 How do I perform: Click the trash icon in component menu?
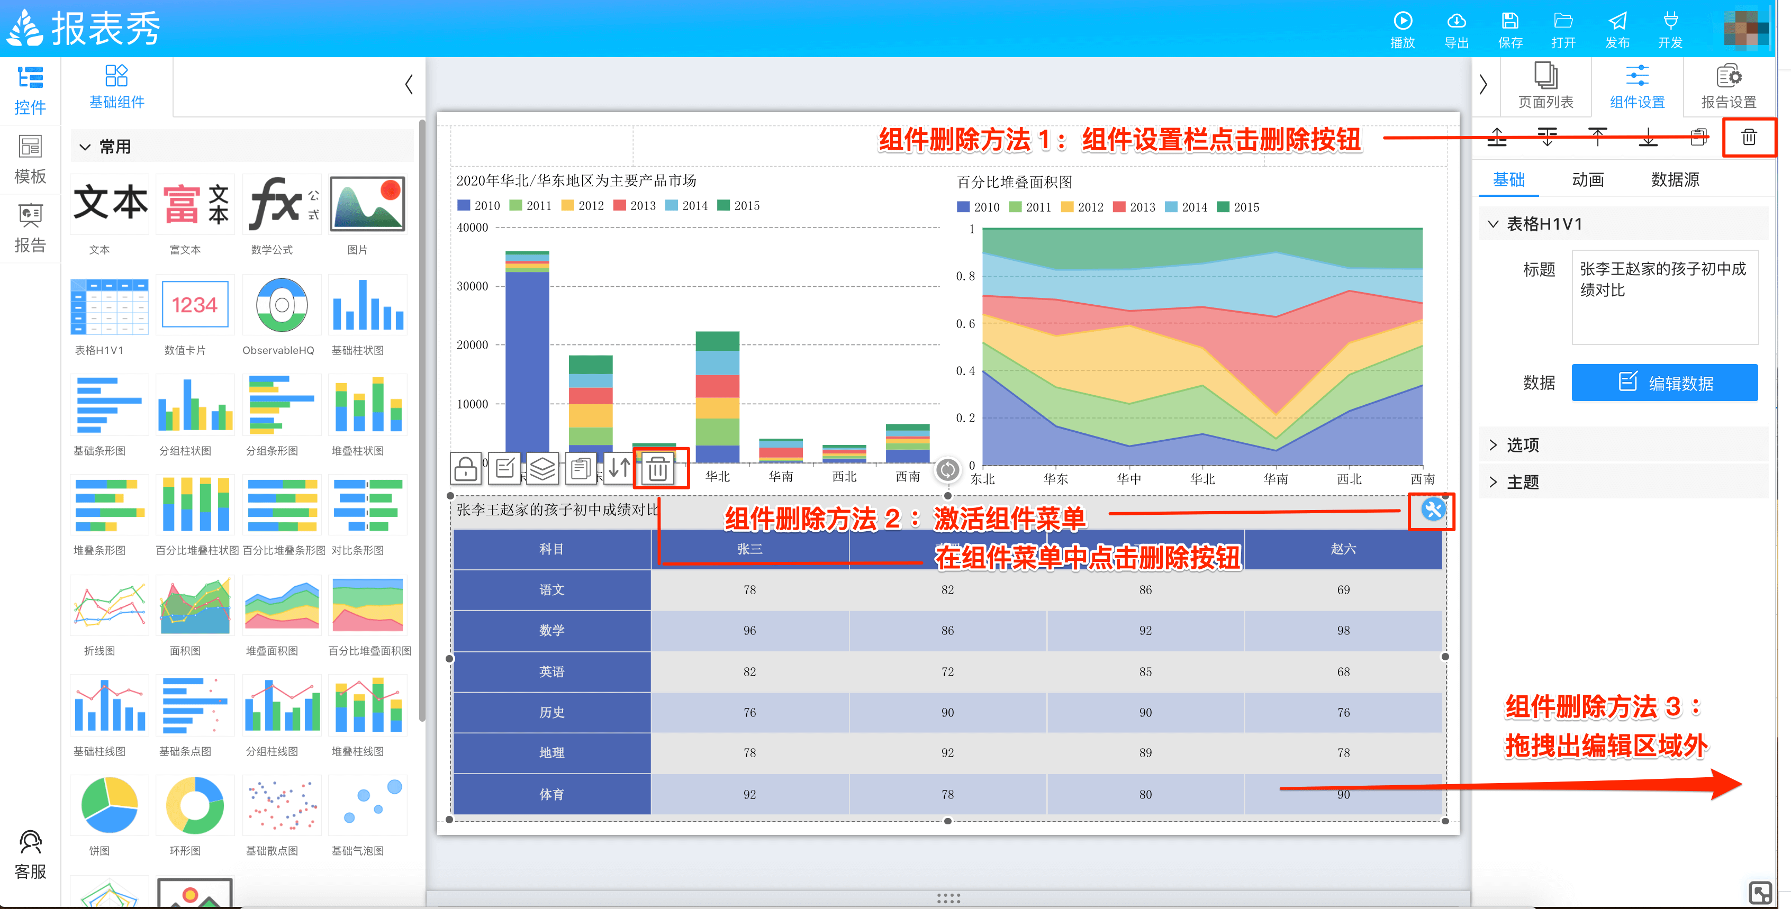[658, 469]
